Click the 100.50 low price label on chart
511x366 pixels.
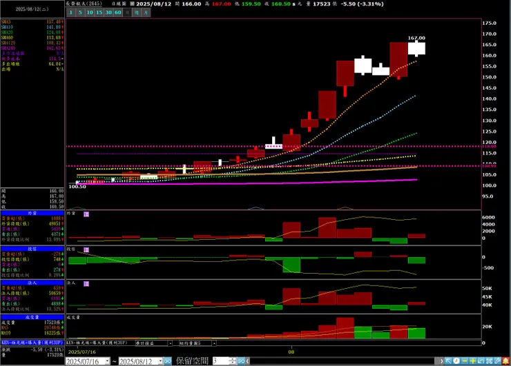77,187
